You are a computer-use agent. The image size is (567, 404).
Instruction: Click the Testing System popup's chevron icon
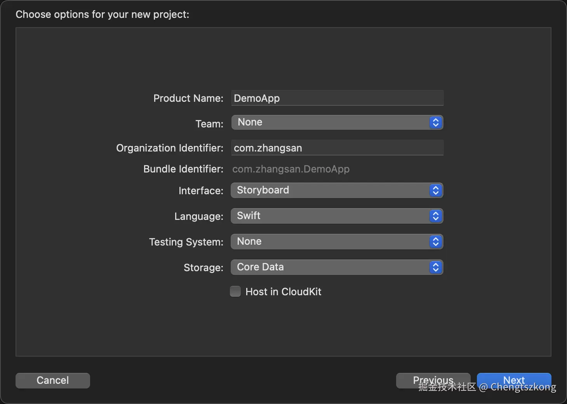click(x=436, y=242)
